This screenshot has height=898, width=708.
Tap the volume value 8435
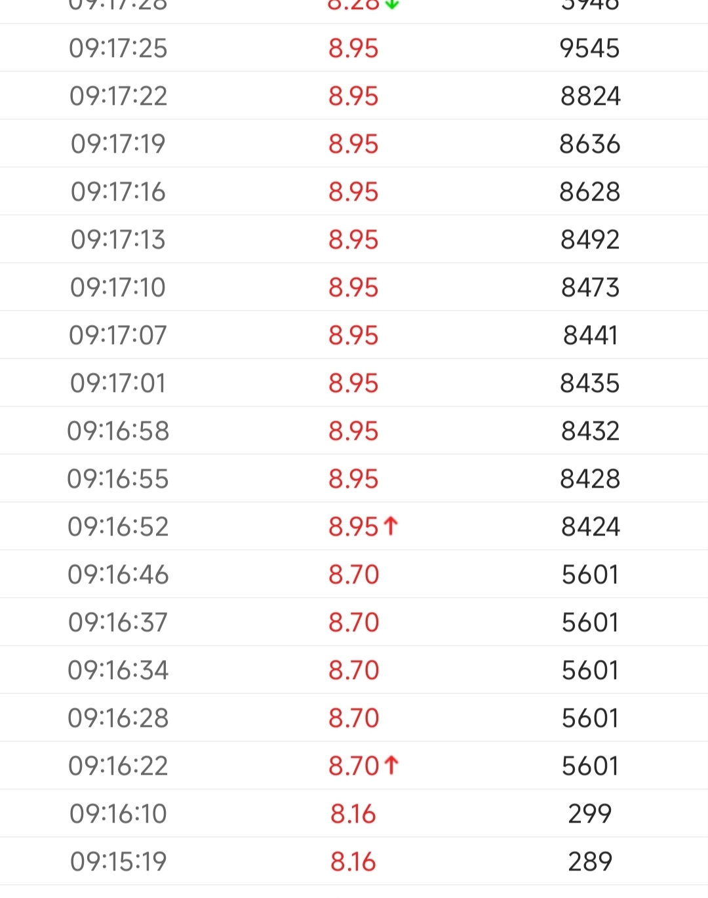click(589, 383)
